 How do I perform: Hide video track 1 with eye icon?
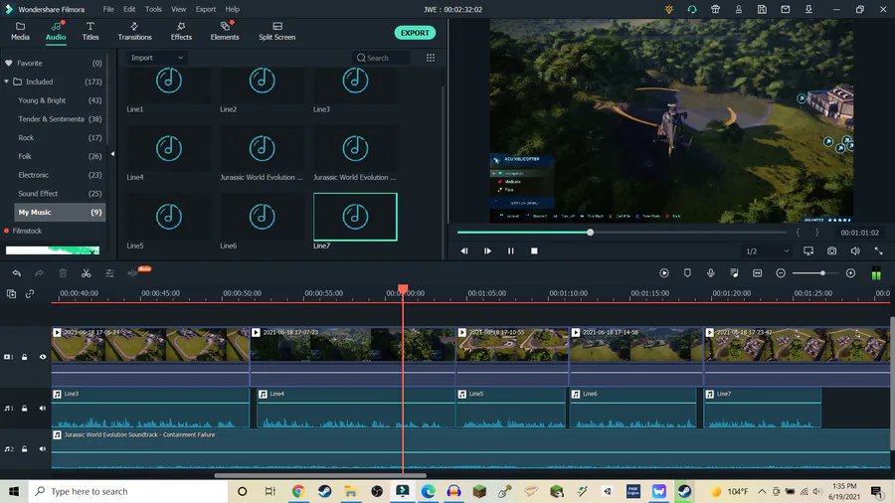pos(43,357)
